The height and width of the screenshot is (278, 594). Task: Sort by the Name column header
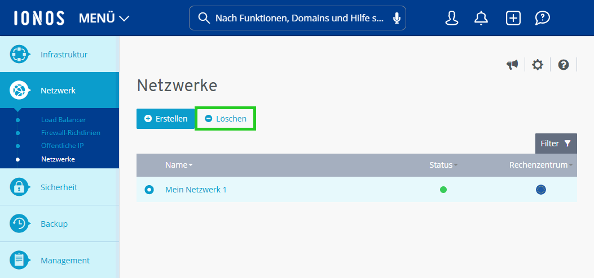(x=178, y=165)
